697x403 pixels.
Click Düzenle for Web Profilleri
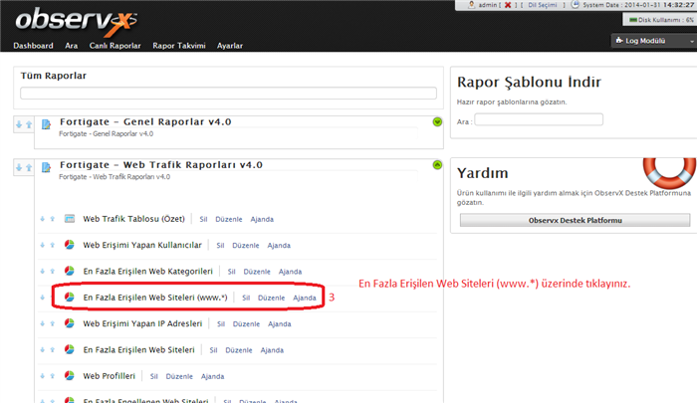click(179, 376)
